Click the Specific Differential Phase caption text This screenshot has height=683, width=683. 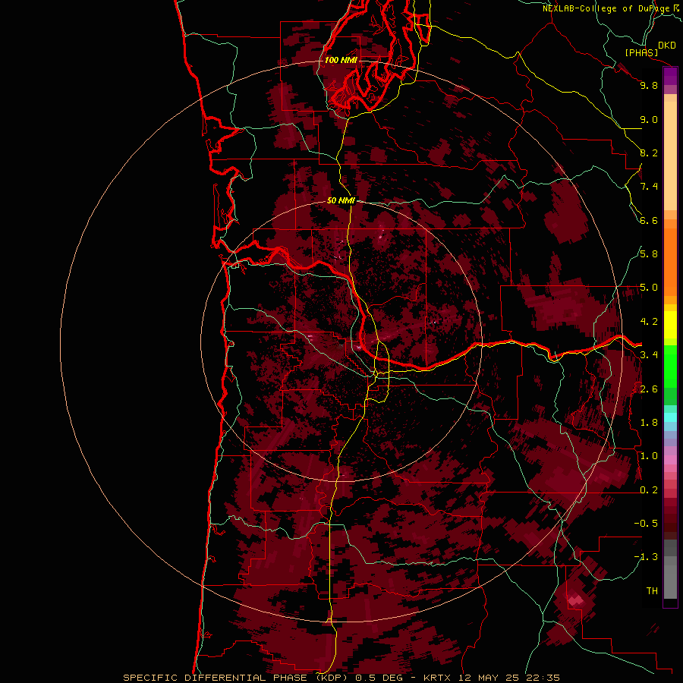341,678
